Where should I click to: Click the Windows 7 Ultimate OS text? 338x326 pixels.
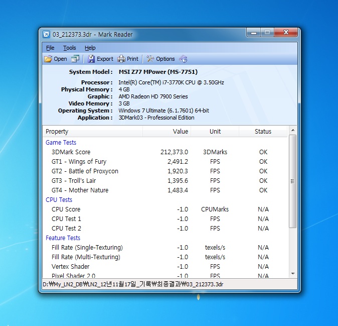163,111
